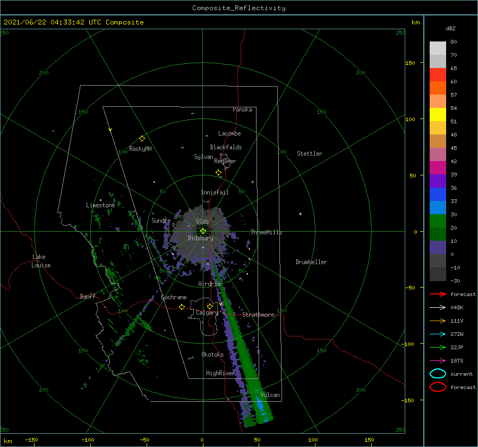Screen dimensions: 478x447
Task: Click the white 04DK arrow legend icon
Action: [438, 307]
